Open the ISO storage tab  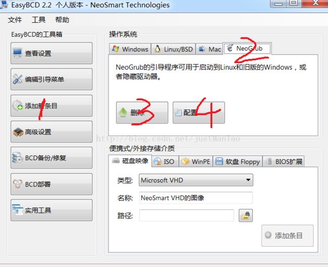pyautogui.click(x=165, y=162)
